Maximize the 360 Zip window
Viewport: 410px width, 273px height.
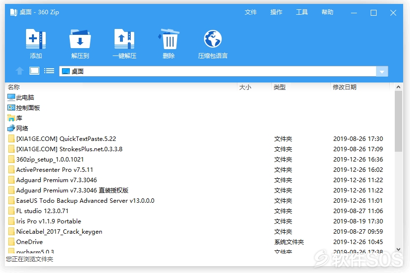point(374,13)
